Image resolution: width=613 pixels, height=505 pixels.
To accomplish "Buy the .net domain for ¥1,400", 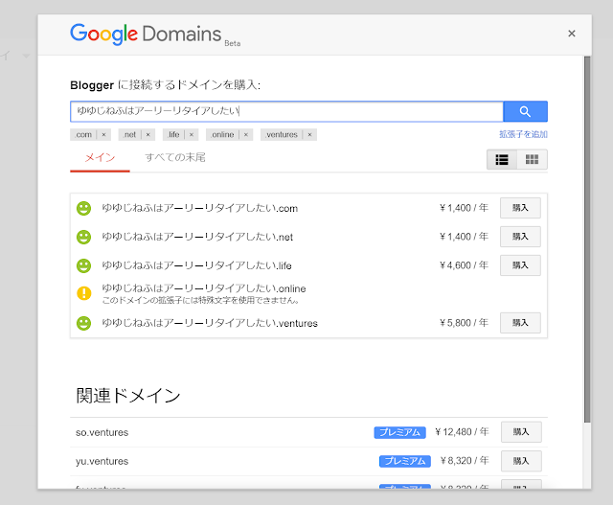I will (520, 237).
